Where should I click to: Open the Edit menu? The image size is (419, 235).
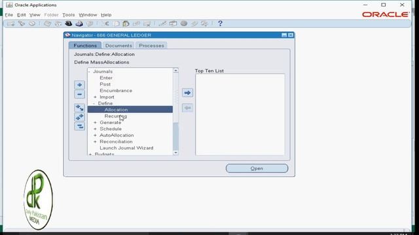(x=22, y=15)
